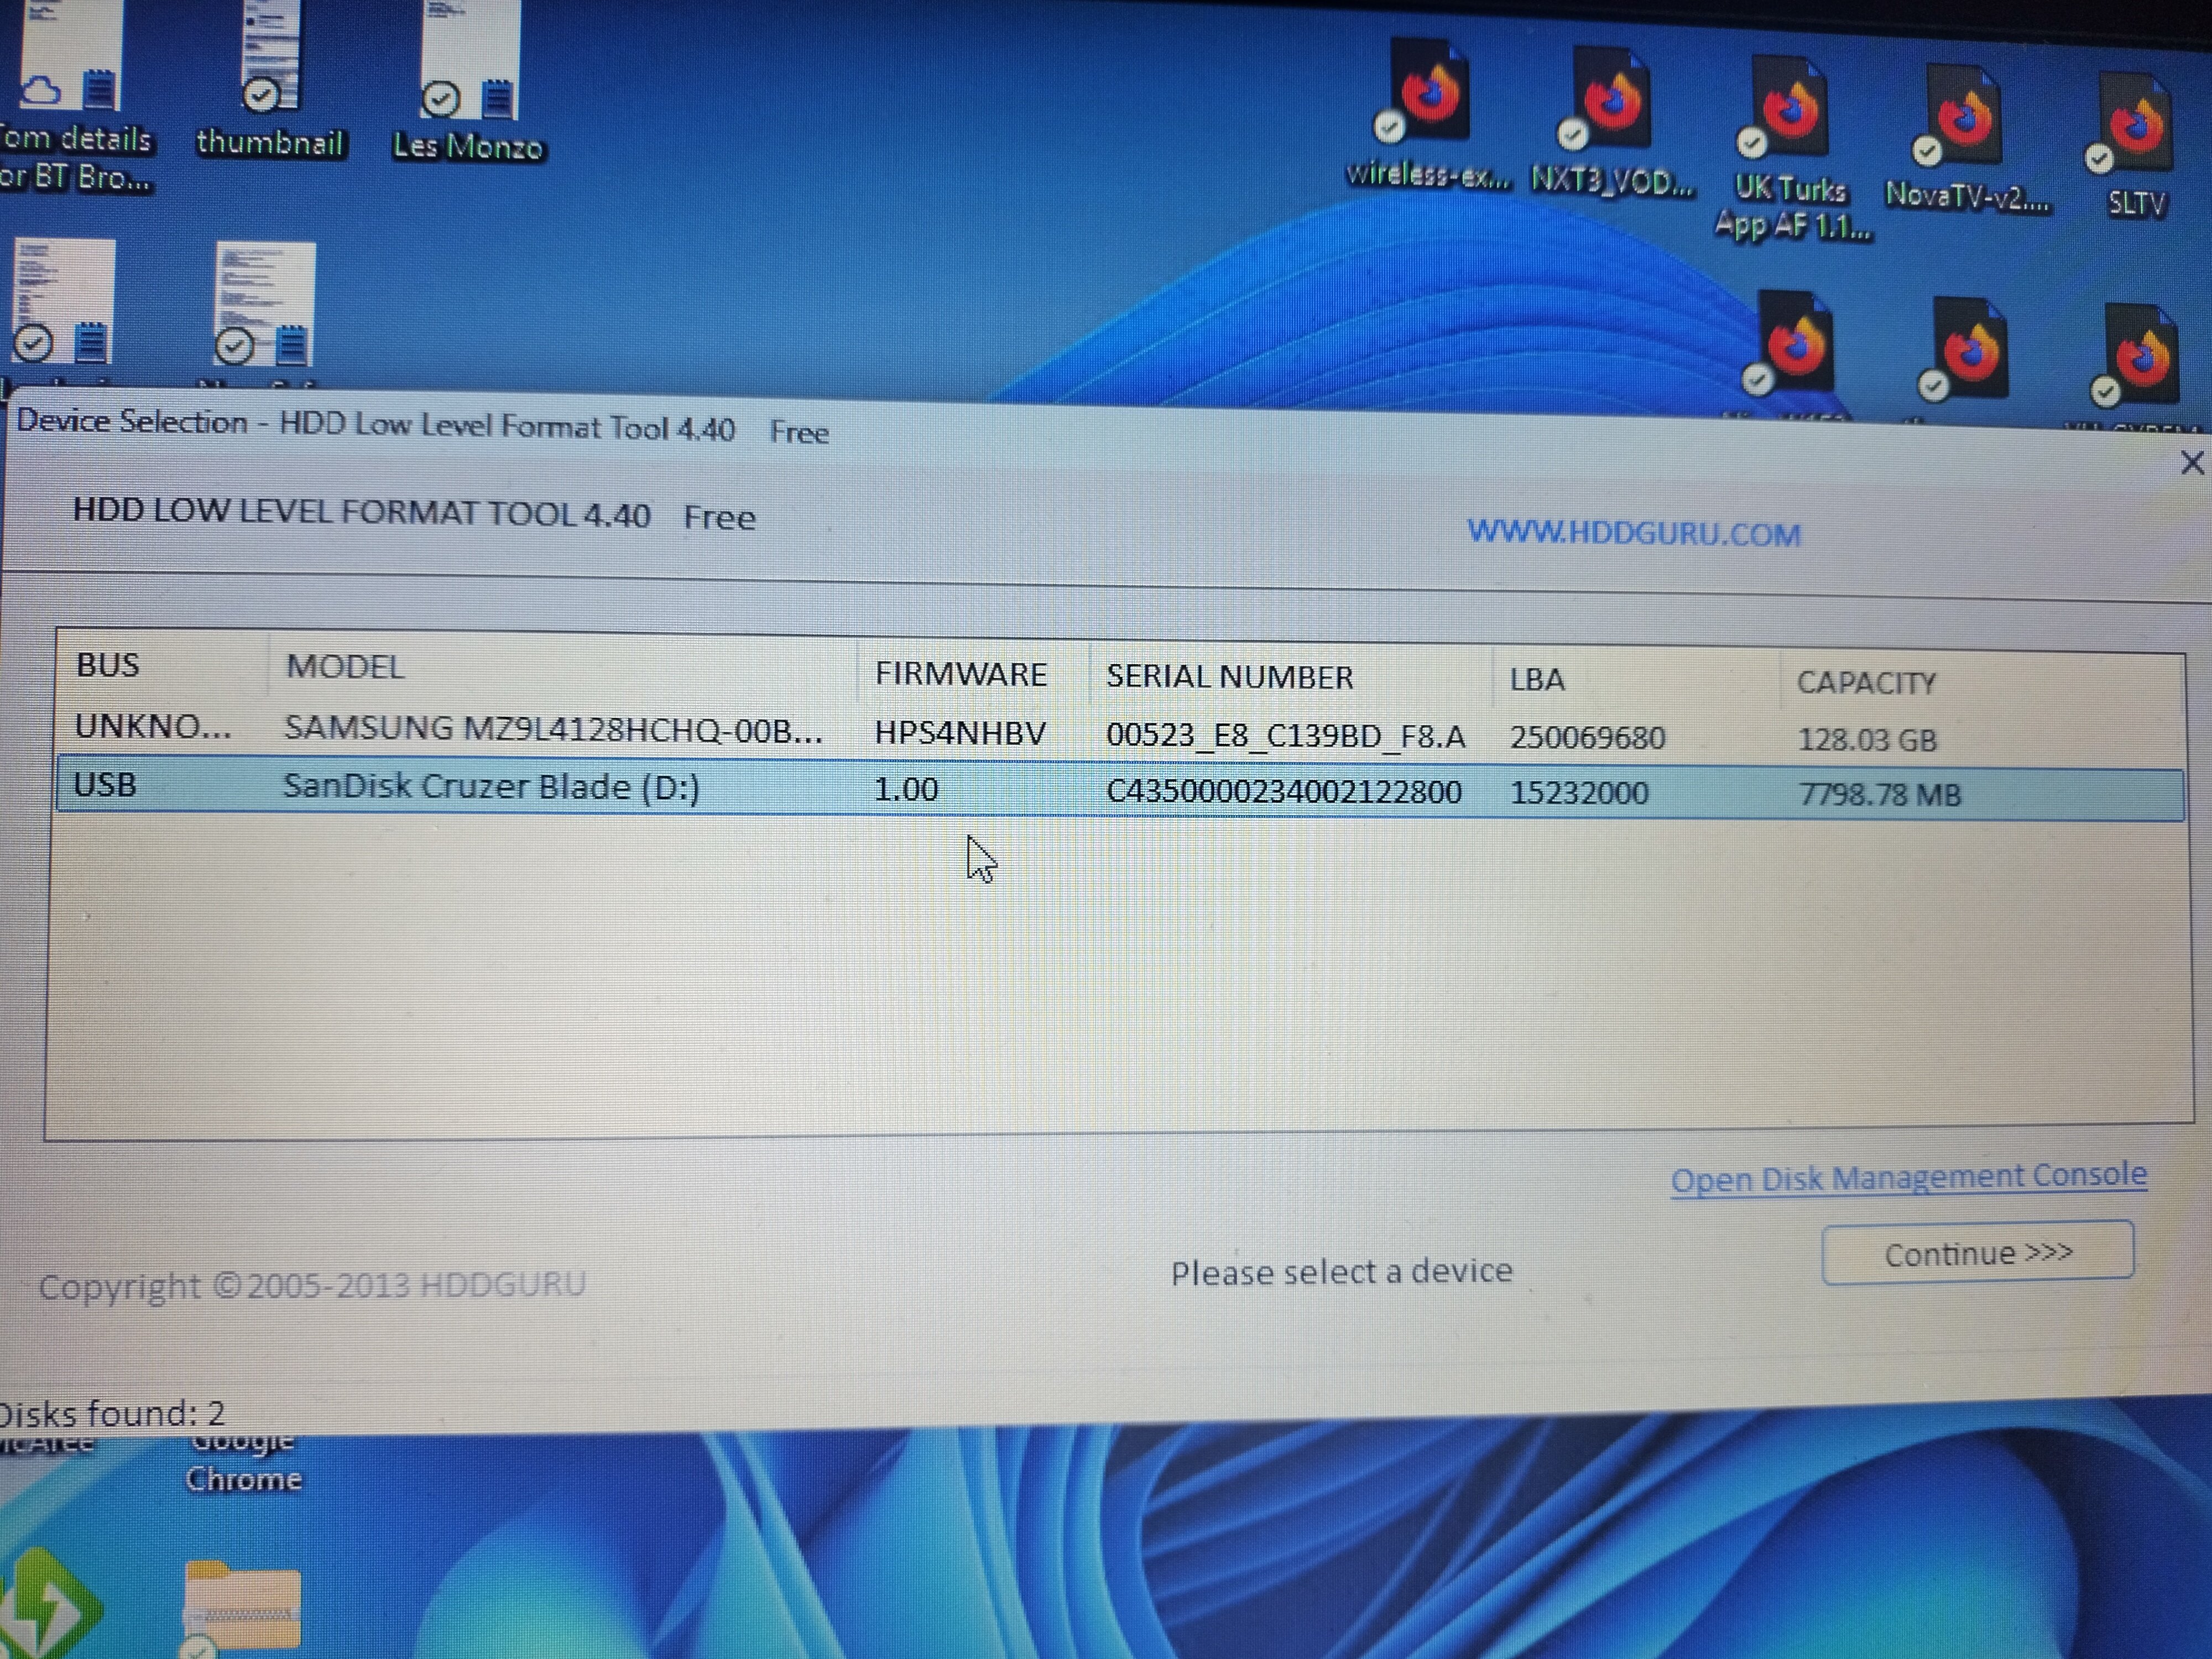Click the 'Please select a device' text

pyautogui.click(x=1341, y=1271)
